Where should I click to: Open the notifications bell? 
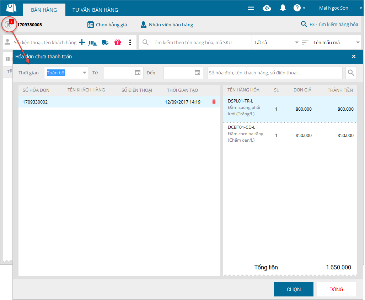point(283,8)
